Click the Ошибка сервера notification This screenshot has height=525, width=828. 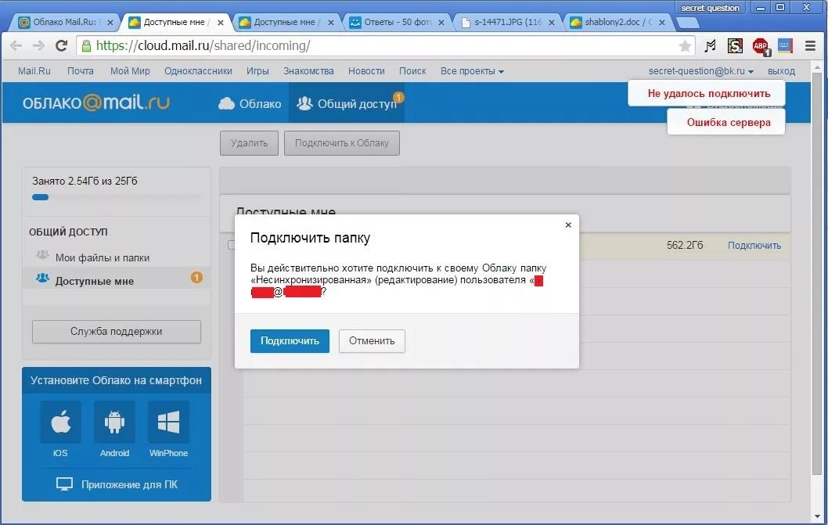(726, 123)
